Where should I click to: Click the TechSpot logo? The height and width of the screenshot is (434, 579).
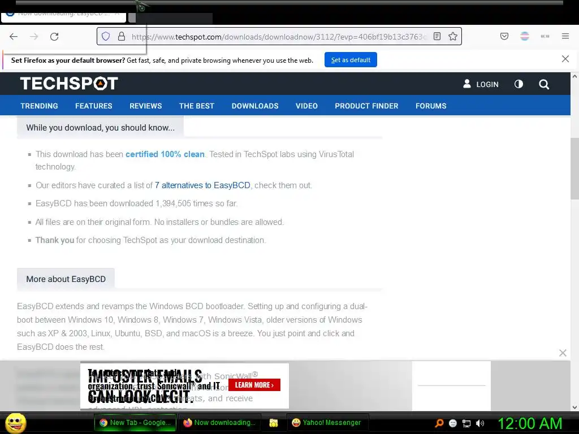[69, 84]
